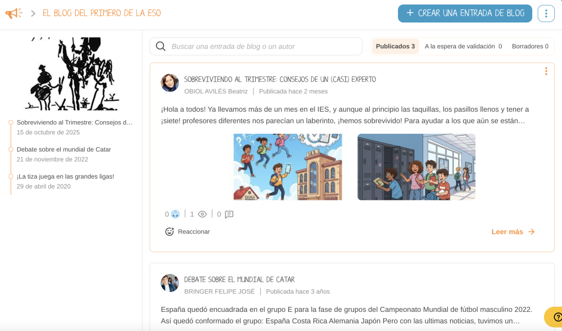Open the school hallway lockers image

tap(416, 167)
